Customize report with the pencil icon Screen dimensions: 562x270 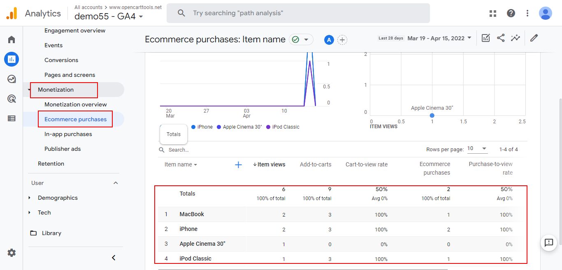tap(534, 37)
